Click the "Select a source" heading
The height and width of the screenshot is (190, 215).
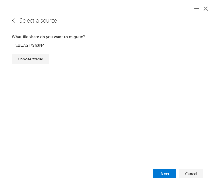pyautogui.click(x=38, y=21)
